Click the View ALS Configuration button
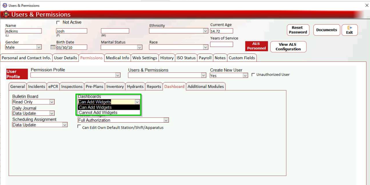The image size is (370, 185). [288, 47]
